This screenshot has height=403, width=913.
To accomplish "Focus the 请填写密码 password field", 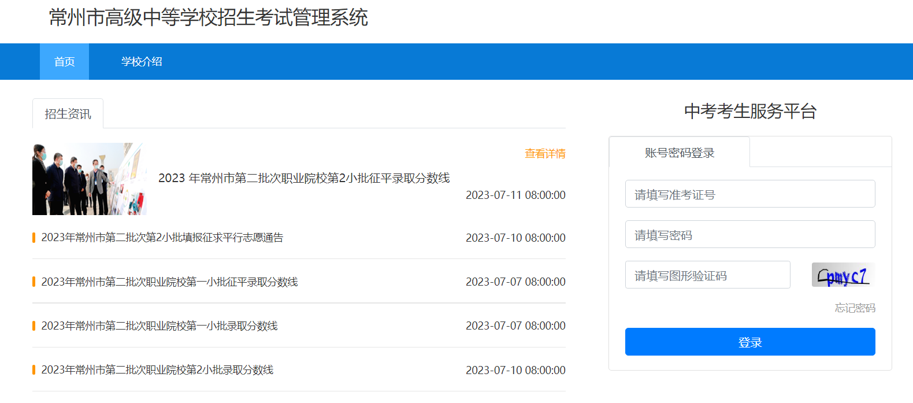I will [x=749, y=235].
